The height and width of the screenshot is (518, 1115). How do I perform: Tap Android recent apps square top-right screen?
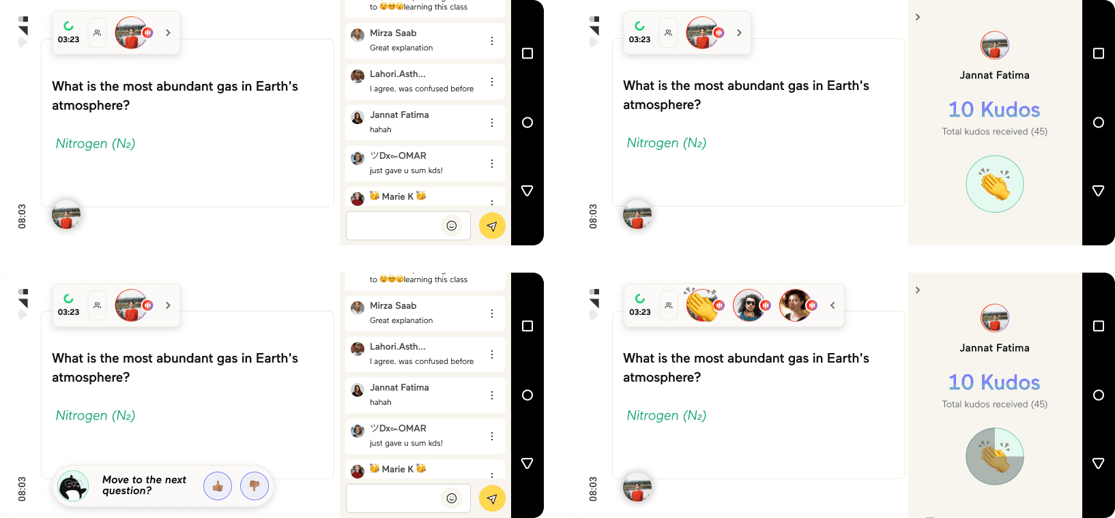[x=1099, y=53]
